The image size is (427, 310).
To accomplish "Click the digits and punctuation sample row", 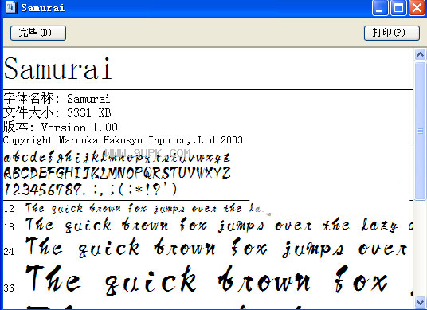I will click(x=90, y=189).
